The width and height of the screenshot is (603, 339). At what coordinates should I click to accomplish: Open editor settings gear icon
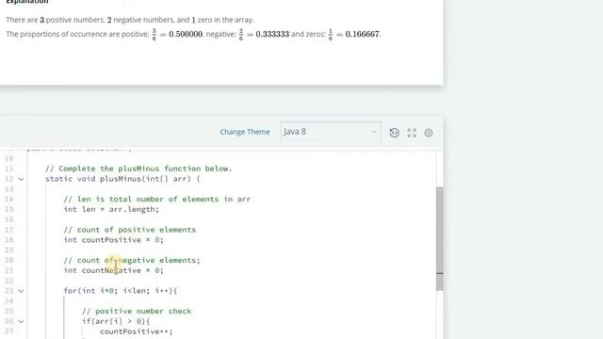[x=429, y=133]
